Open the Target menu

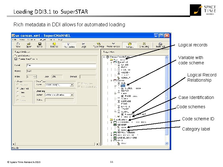(x=42, y=40)
